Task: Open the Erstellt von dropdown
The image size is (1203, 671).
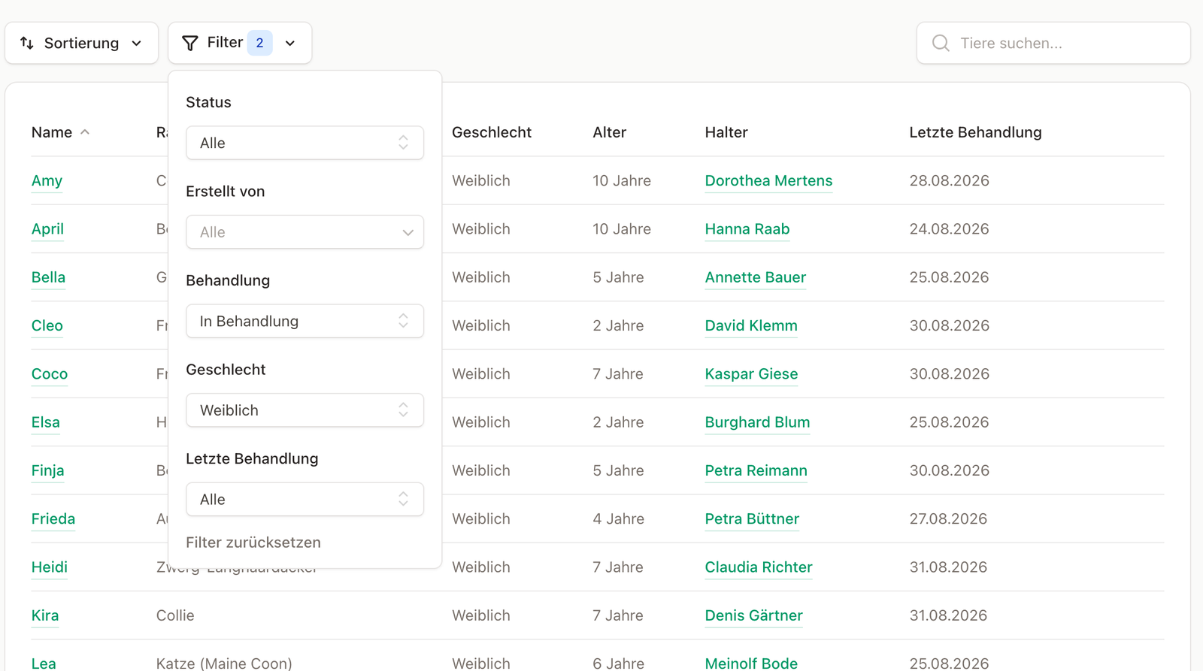Action: point(305,232)
